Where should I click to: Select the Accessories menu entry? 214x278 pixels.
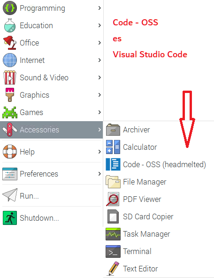[x=51, y=130]
